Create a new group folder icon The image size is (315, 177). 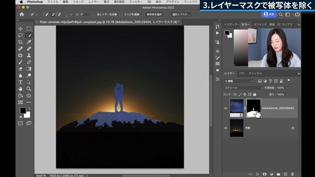pyautogui.click(x=279, y=174)
